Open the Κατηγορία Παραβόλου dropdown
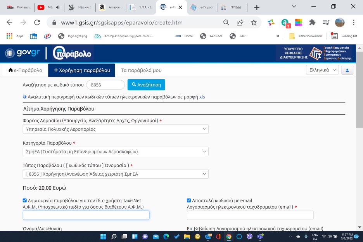363x242 pixels. coord(116,152)
